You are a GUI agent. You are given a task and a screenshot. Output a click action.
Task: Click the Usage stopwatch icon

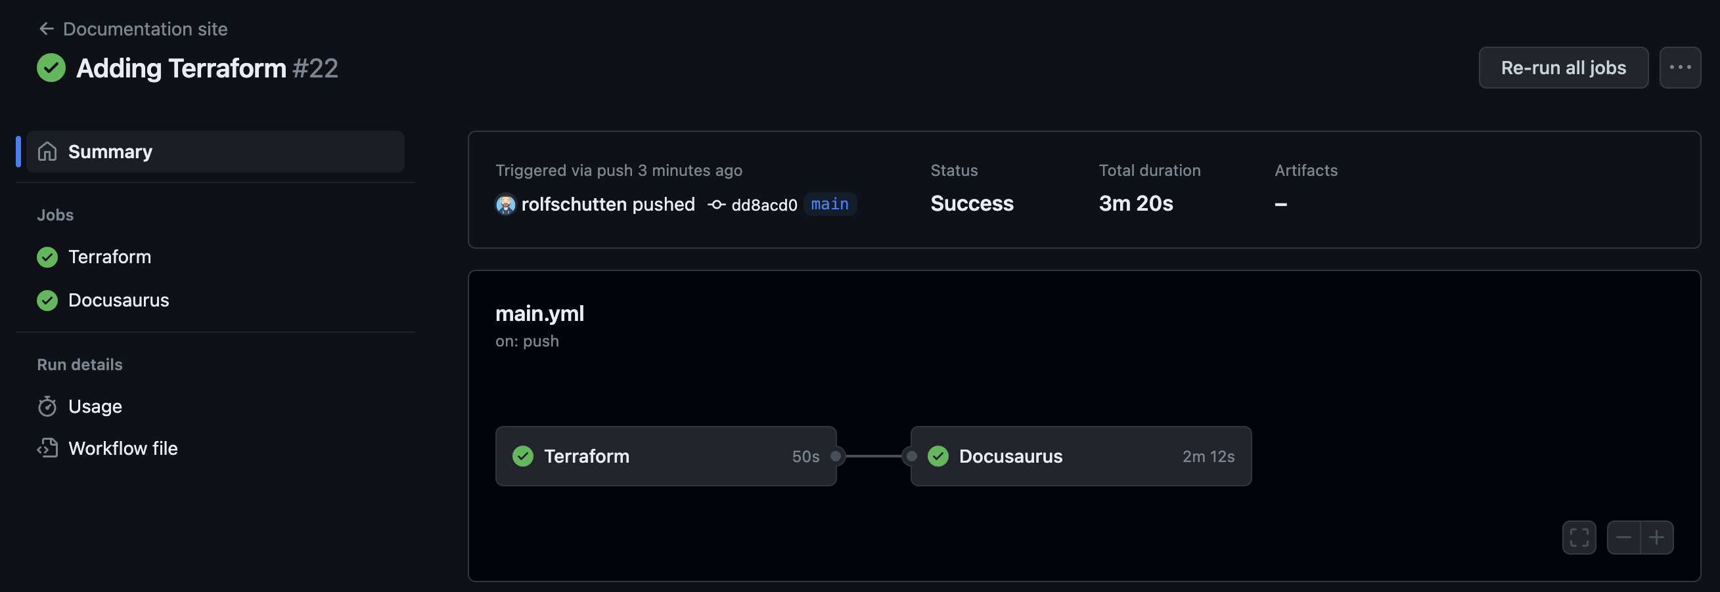pyautogui.click(x=47, y=406)
